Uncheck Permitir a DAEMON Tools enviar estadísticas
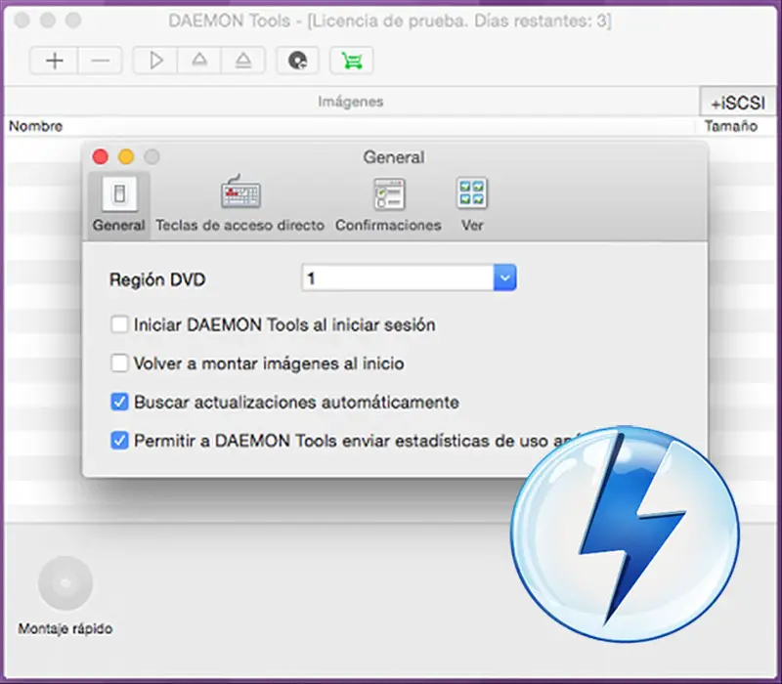This screenshot has width=782, height=684. coord(119,441)
